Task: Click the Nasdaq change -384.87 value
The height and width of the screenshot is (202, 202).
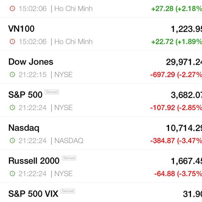Action: [x=163, y=140]
